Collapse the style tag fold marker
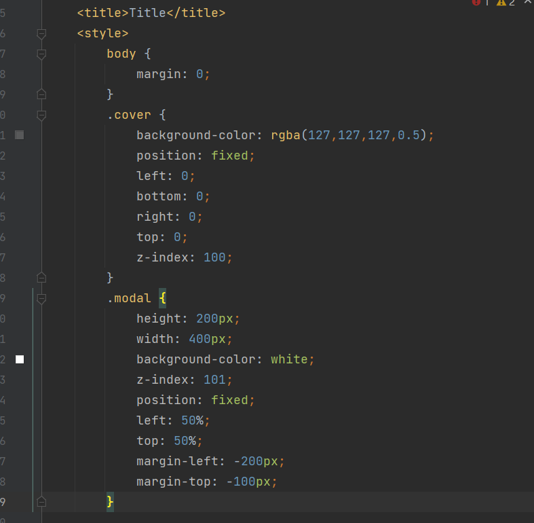 tap(41, 33)
